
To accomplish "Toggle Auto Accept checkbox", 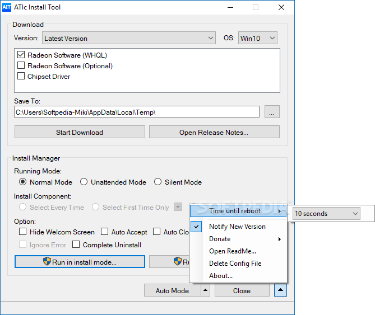I will [104, 232].
